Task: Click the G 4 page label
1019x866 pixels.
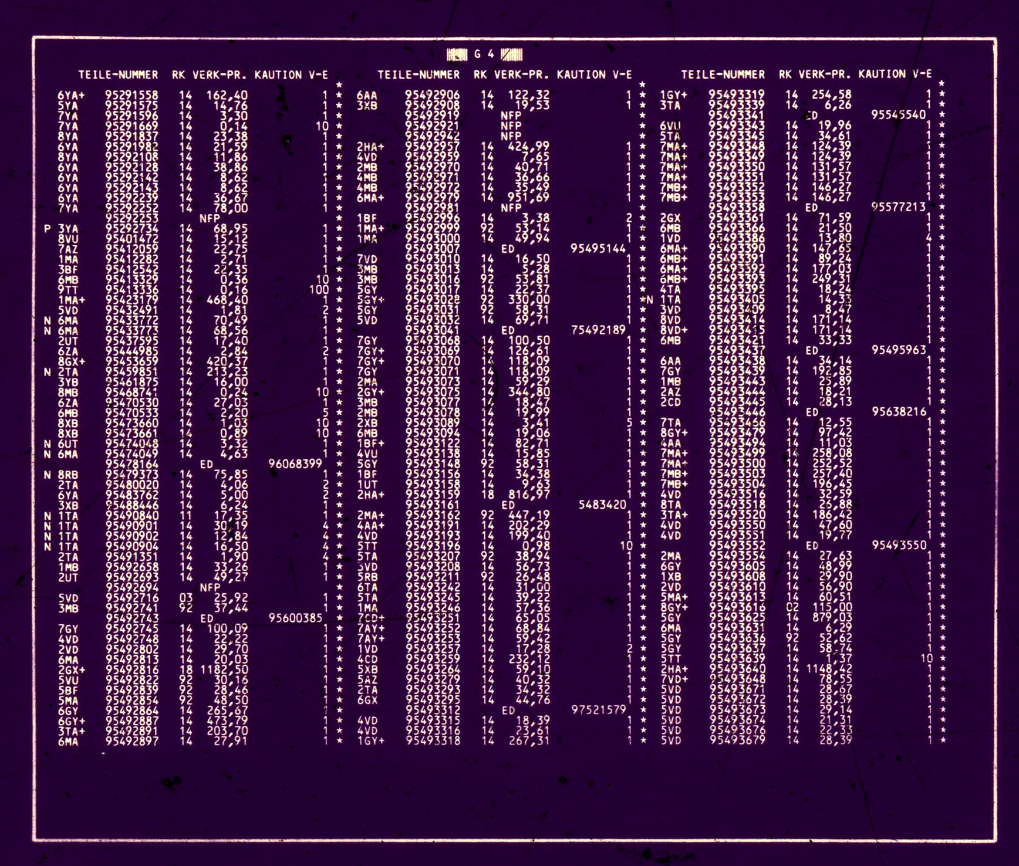Action: [x=484, y=54]
